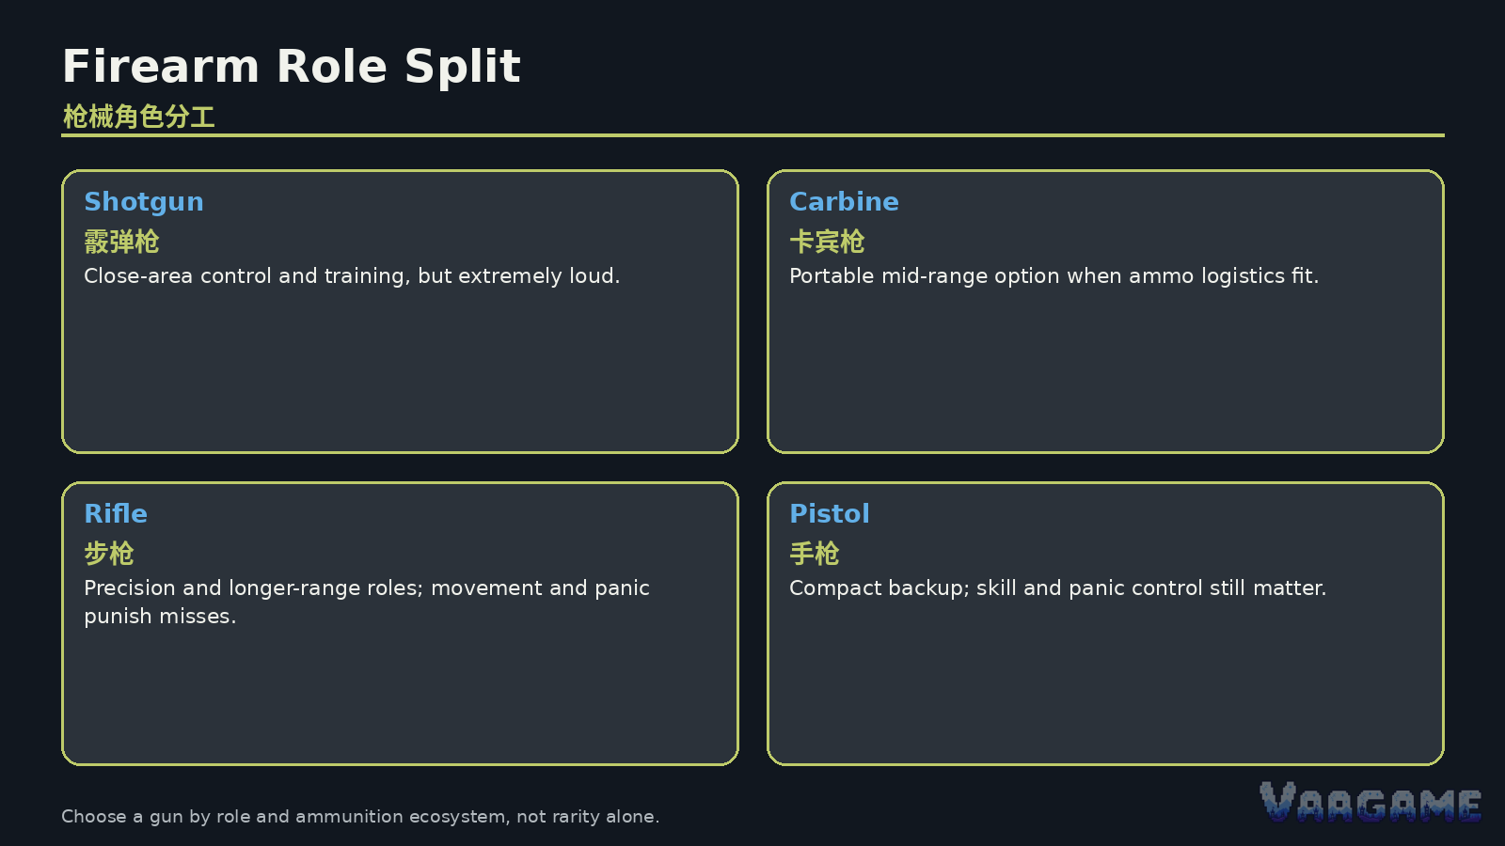Viewport: 1505px width, 846px height.
Task: Click the 步枪 label in Rifle card
Action: pyautogui.click(x=109, y=554)
